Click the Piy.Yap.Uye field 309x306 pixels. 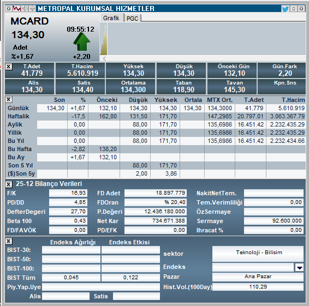point(101,287)
